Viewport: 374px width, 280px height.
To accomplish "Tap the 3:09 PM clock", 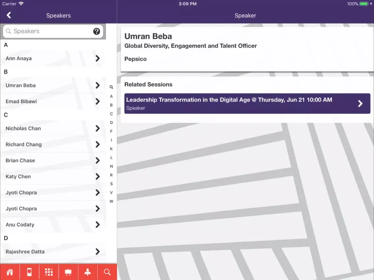I will click(x=187, y=4).
